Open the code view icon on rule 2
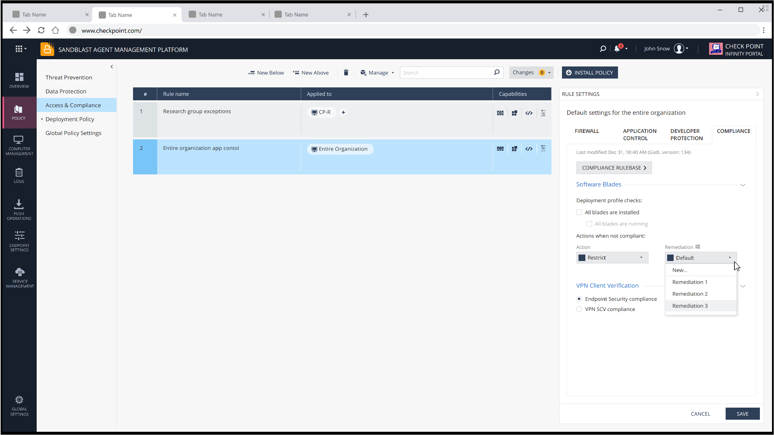Image resolution: width=774 pixels, height=435 pixels. click(529, 148)
